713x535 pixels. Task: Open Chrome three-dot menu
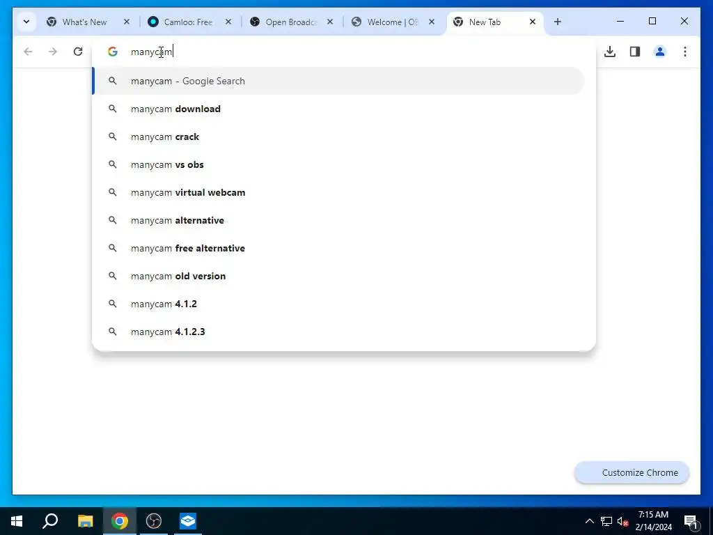[x=685, y=52]
